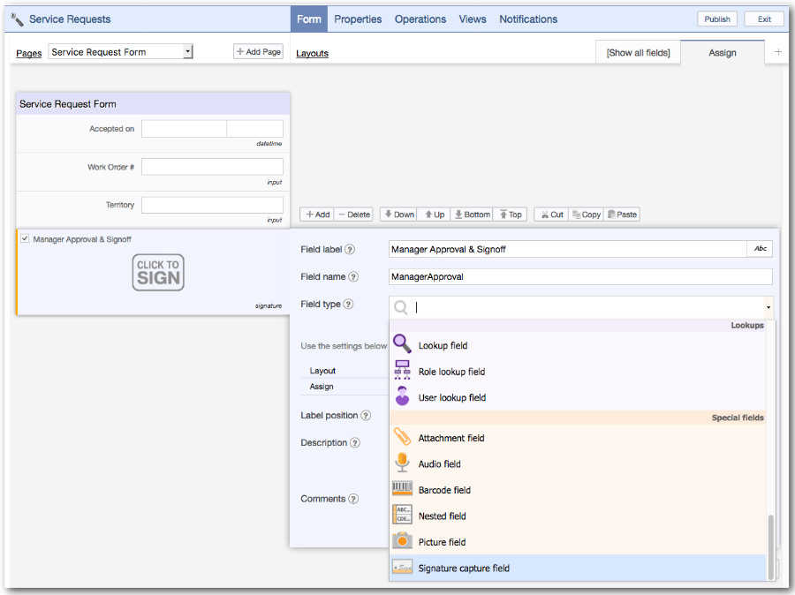
Task: Open help for Description
Action: click(x=355, y=443)
